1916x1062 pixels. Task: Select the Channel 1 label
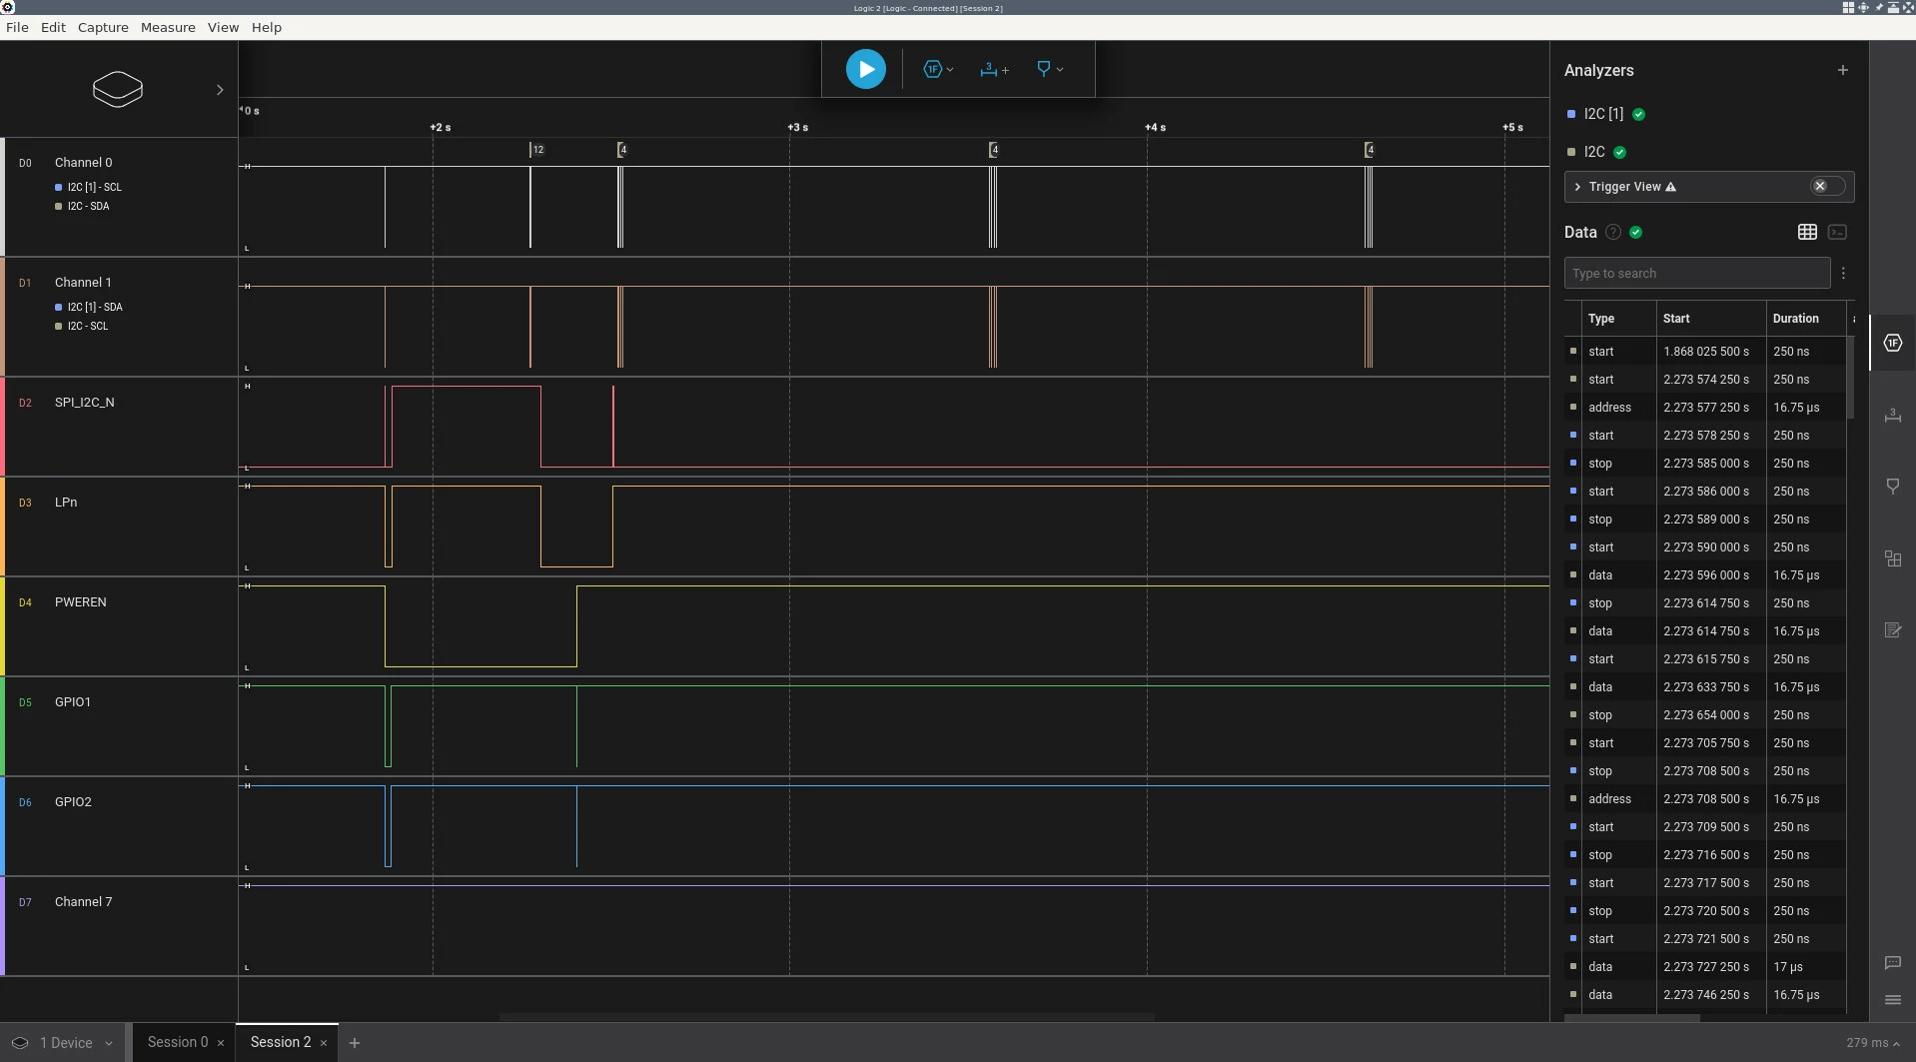point(83,282)
